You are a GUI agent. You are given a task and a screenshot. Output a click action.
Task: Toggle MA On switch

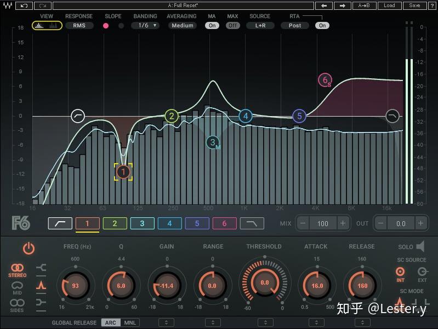(x=212, y=26)
